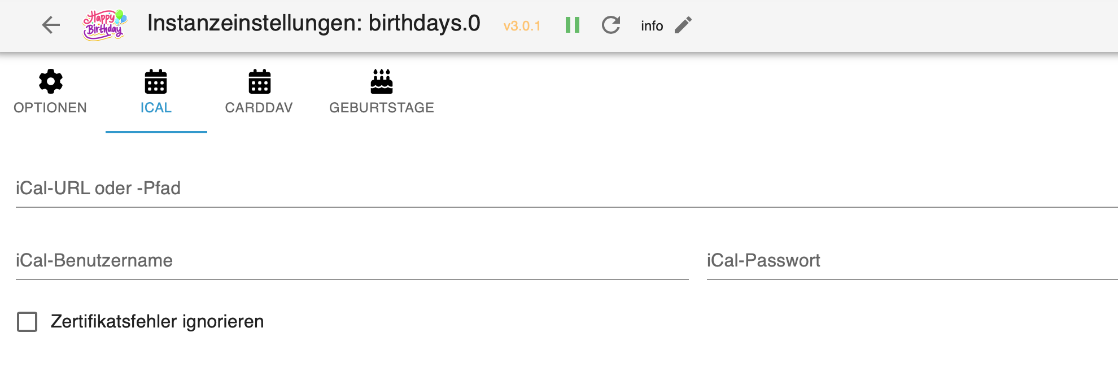The height and width of the screenshot is (367, 1118).
Task: Restart the instance with the reload icon
Action: pyautogui.click(x=611, y=25)
